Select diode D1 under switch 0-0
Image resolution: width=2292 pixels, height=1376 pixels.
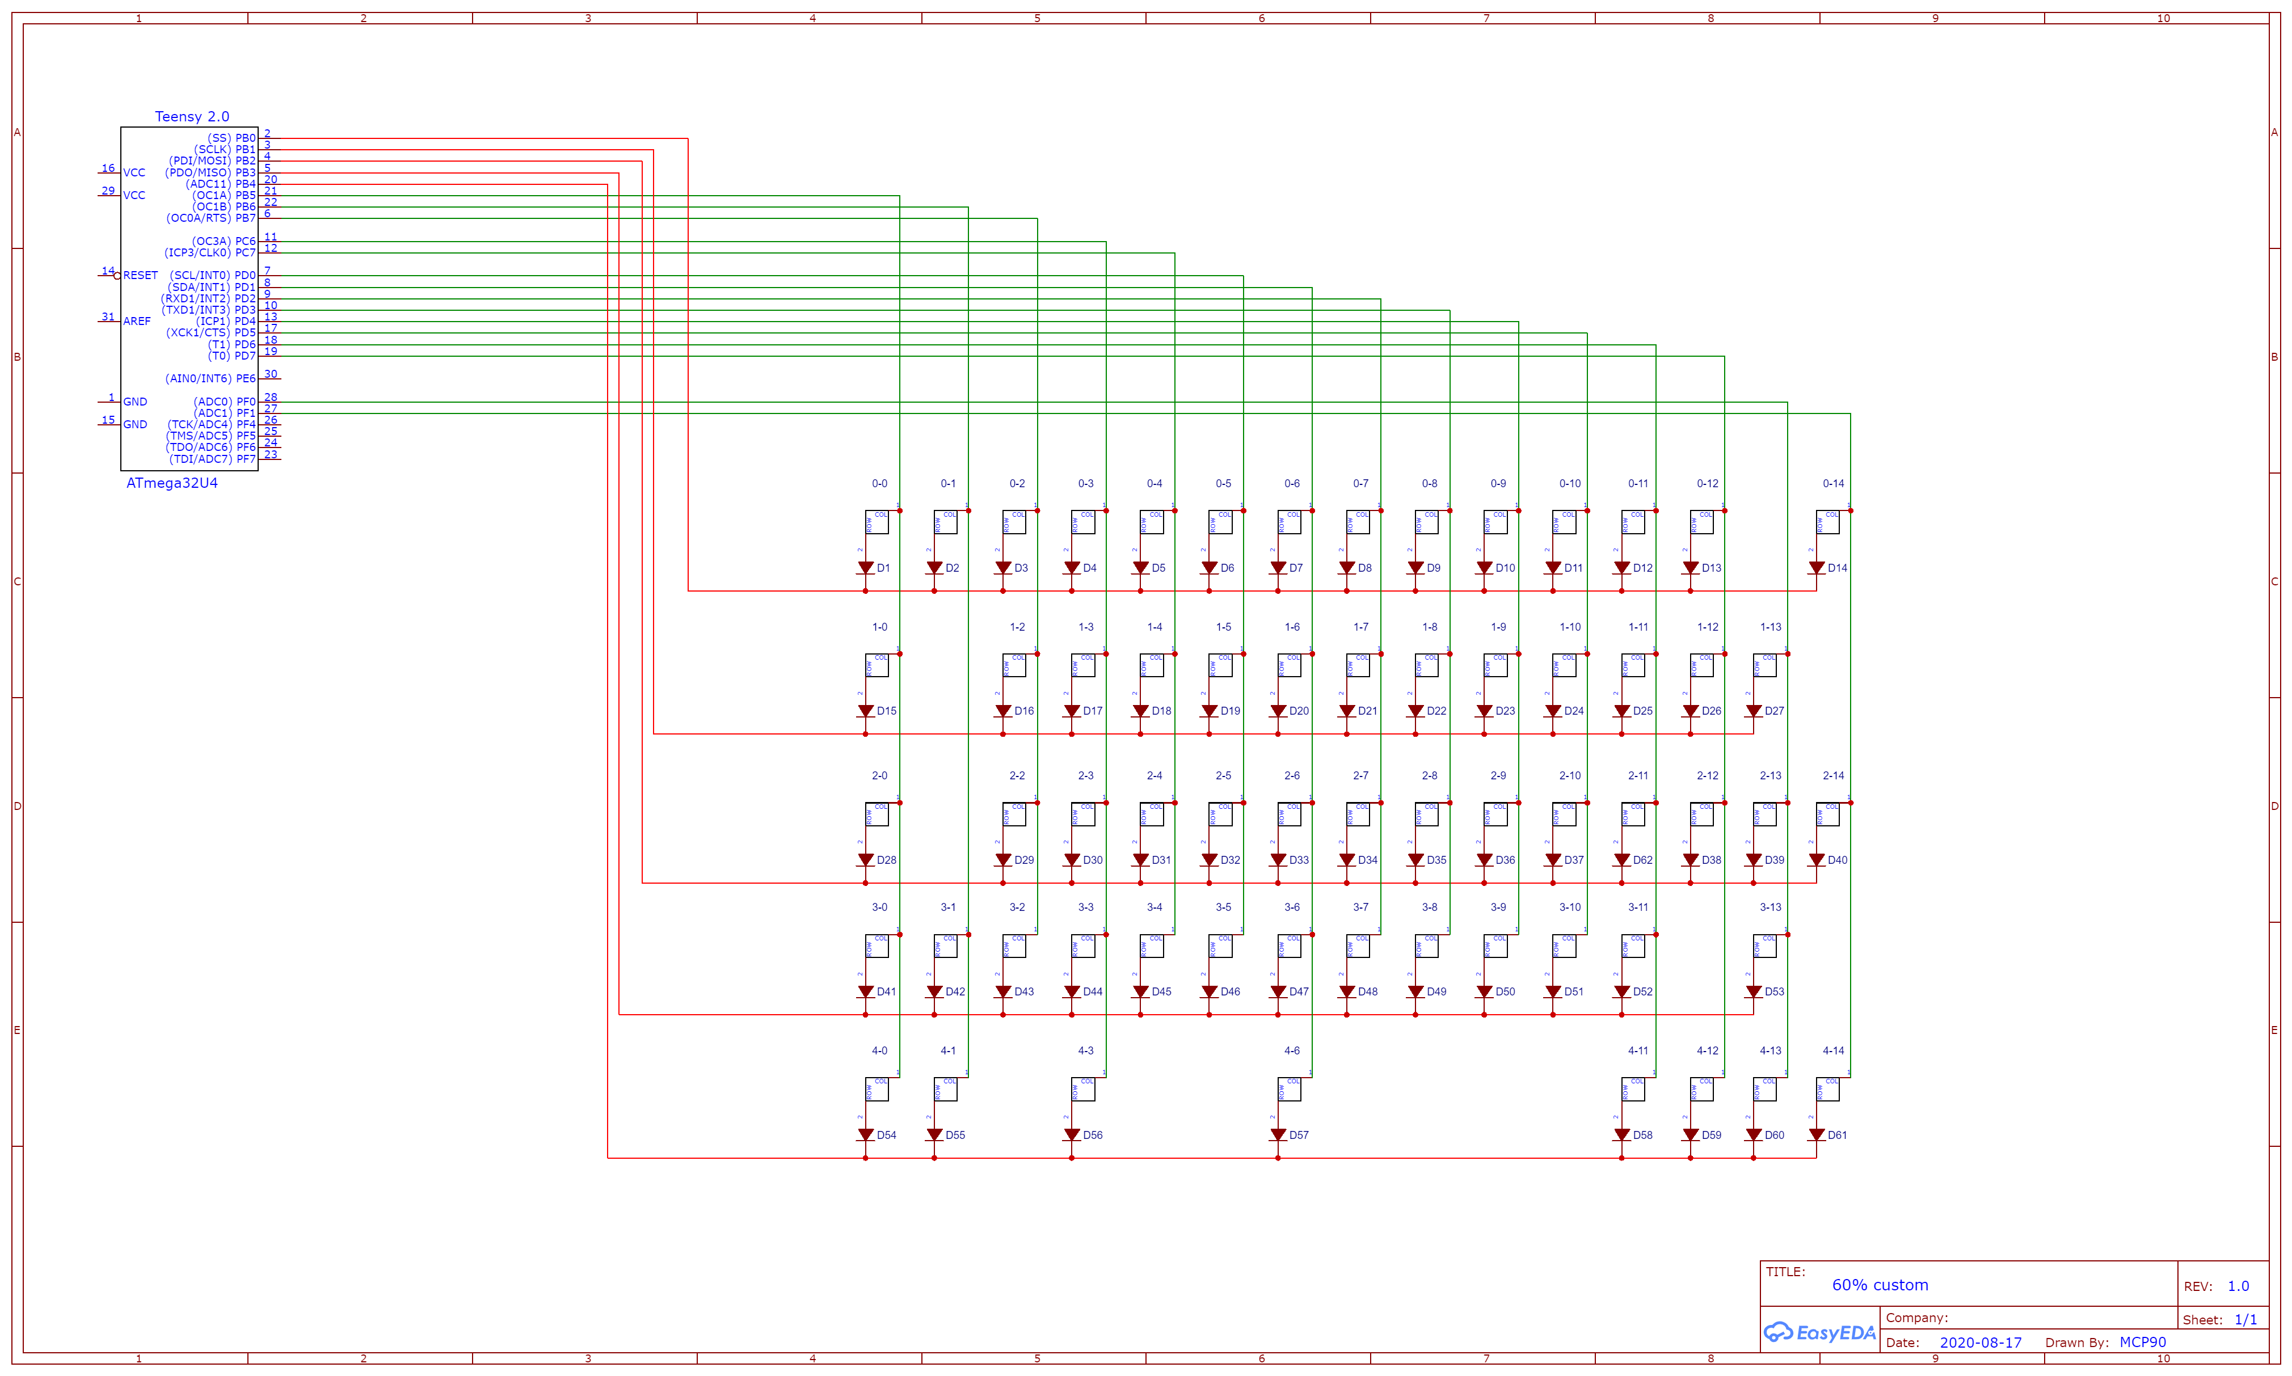click(x=867, y=567)
